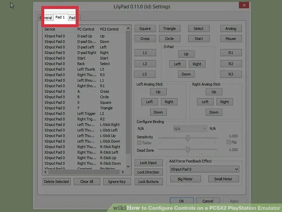
Task: Bind the L3 button
Action: click(x=145, y=74)
